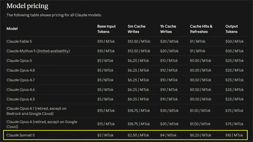The height and width of the screenshot is (142, 253).
Task: Click Claude Opus 4 Google Cloud base input price
Action: 106,124
